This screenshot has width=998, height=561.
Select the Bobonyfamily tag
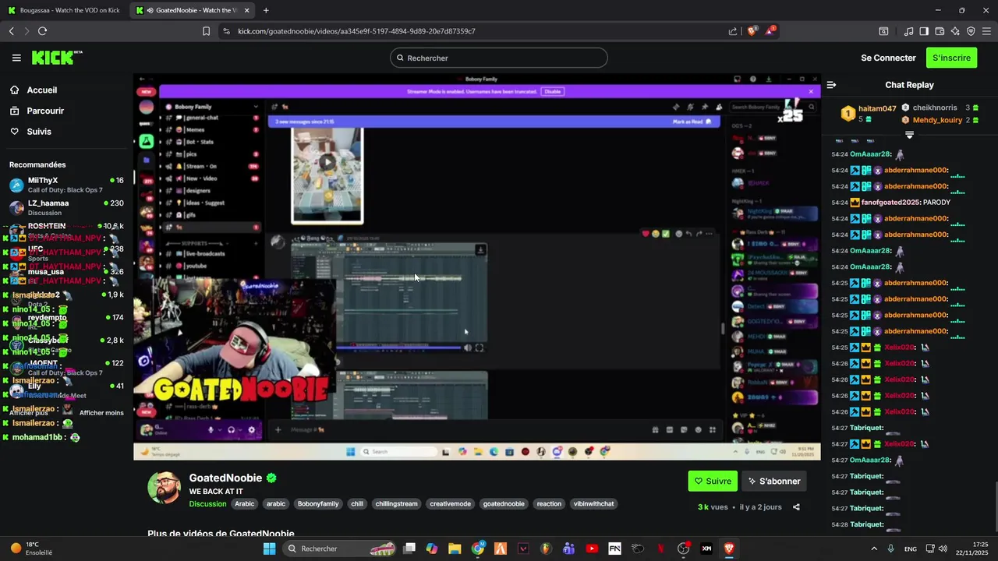pyautogui.click(x=318, y=504)
